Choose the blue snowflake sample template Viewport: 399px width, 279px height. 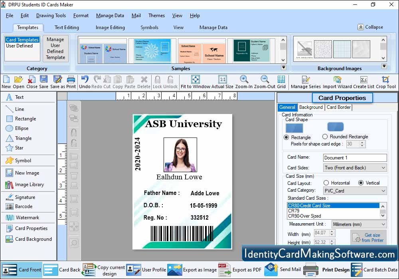tap(152, 51)
